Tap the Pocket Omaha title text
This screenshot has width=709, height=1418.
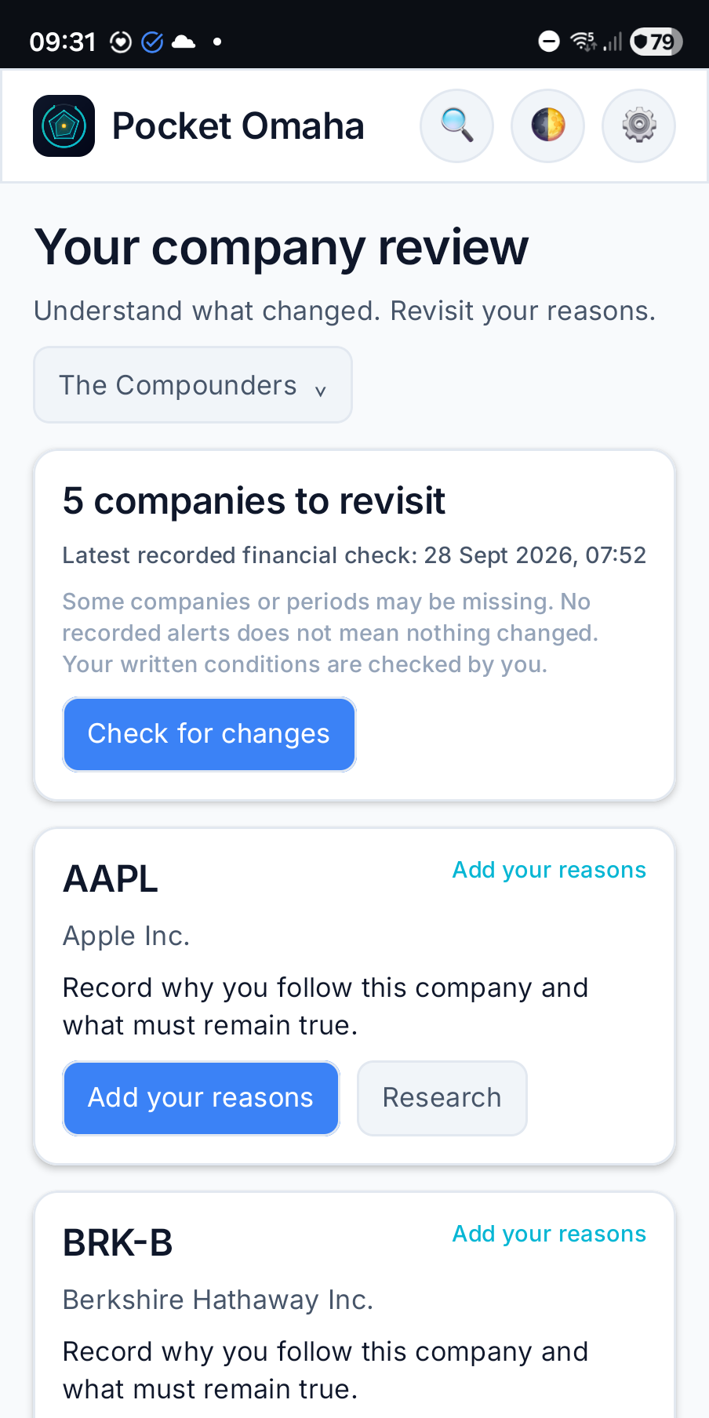click(x=238, y=126)
